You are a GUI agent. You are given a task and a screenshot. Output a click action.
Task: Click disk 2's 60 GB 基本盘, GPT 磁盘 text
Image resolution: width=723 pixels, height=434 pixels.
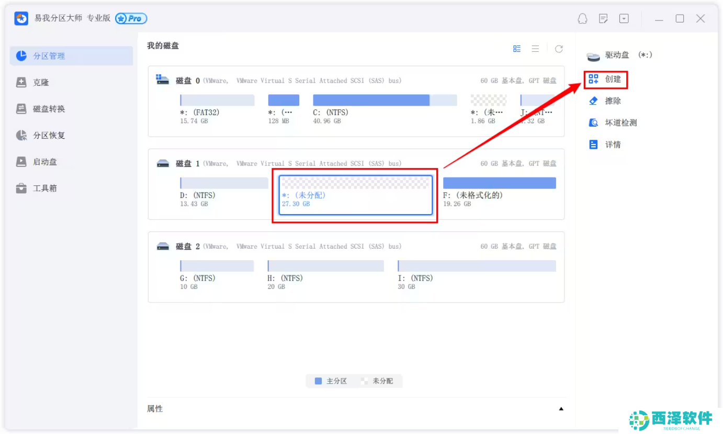518,246
